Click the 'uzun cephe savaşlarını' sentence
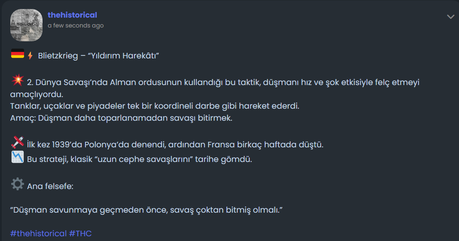The image size is (459, 241). point(139,159)
